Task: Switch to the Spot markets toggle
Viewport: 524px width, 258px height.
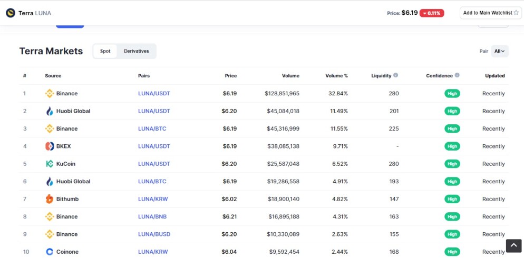Action: click(x=105, y=51)
